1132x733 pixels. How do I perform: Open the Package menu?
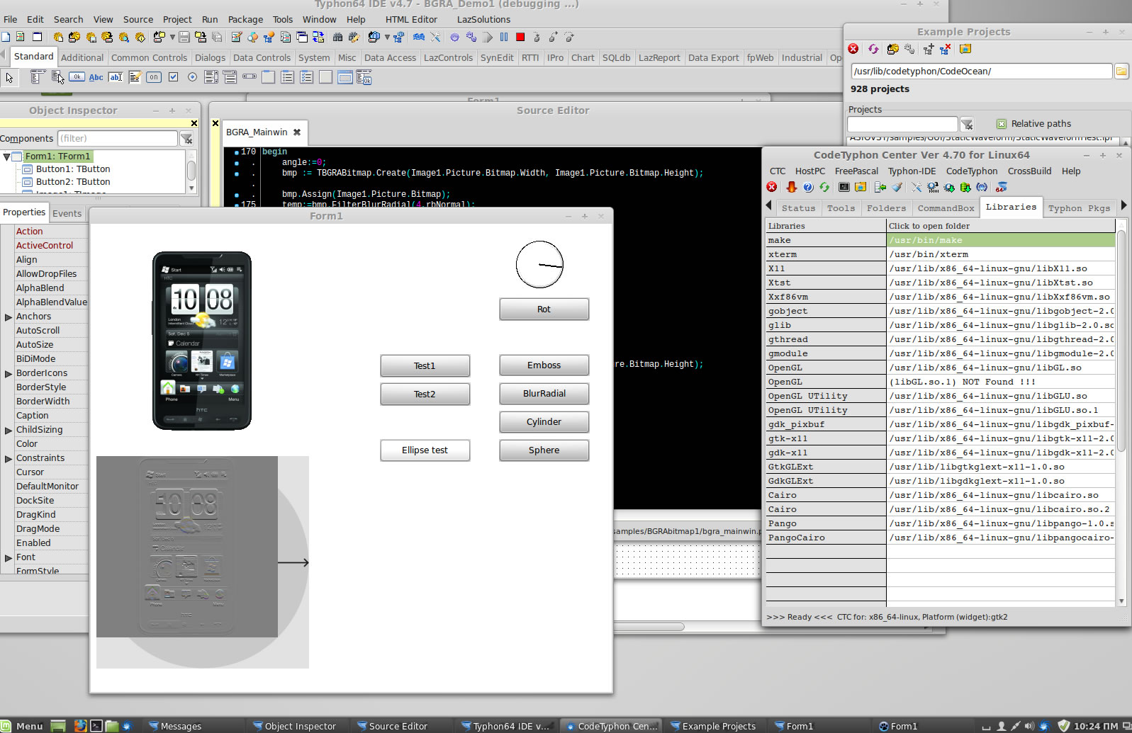245,20
